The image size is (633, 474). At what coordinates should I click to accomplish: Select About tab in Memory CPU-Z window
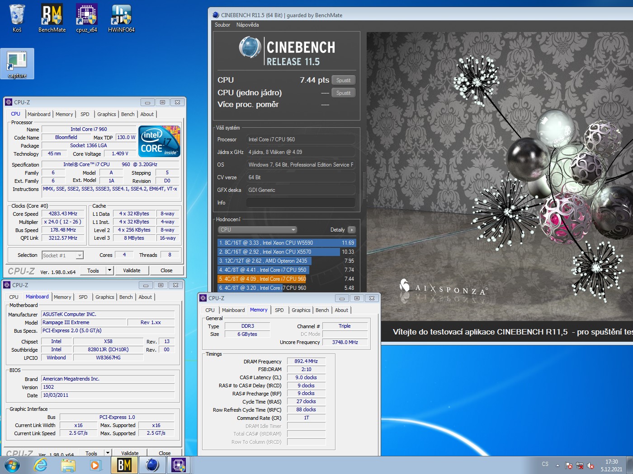tap(341, 310)
